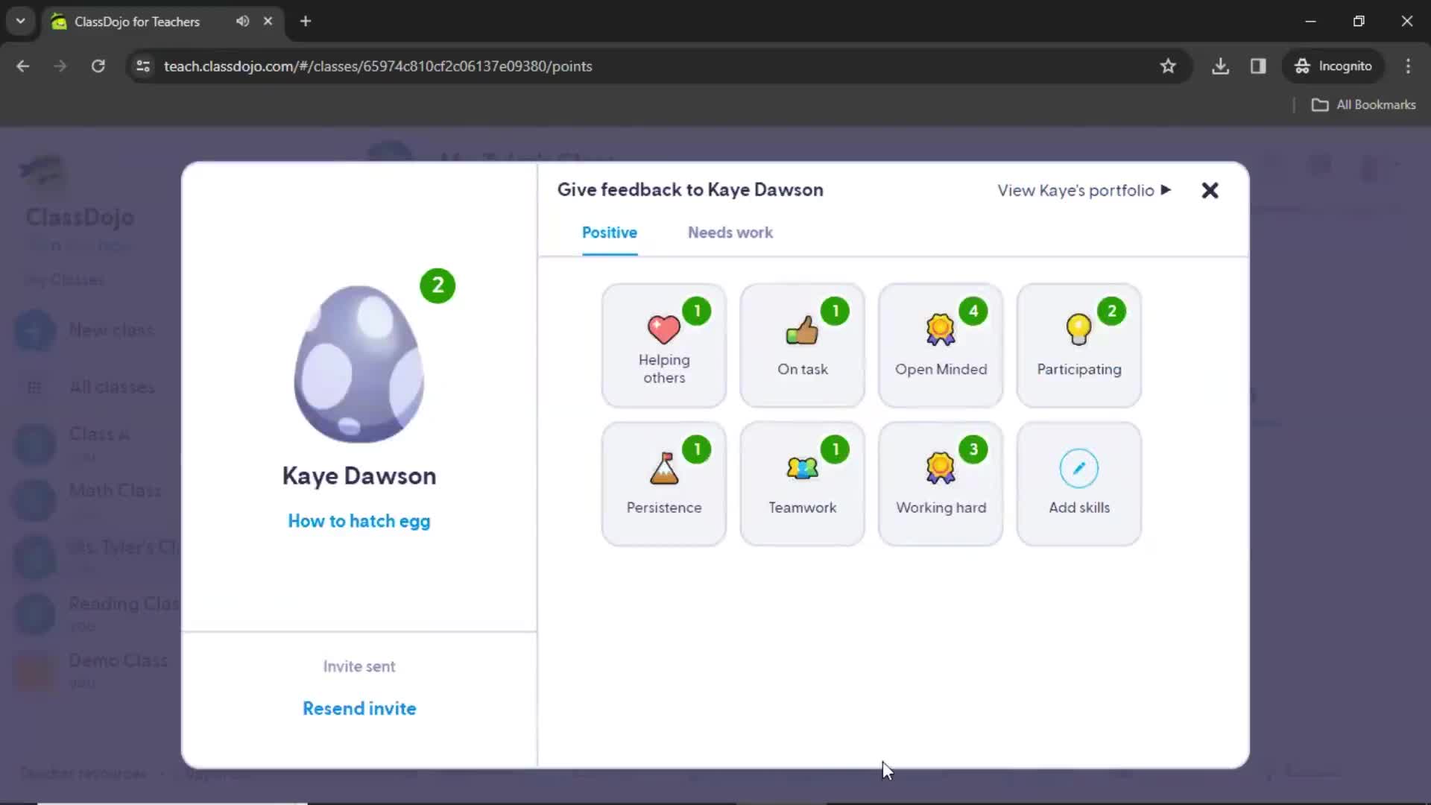Award Participating lightbulb skill
This screenshot has width=1431, height=805.
[1078, 345]
